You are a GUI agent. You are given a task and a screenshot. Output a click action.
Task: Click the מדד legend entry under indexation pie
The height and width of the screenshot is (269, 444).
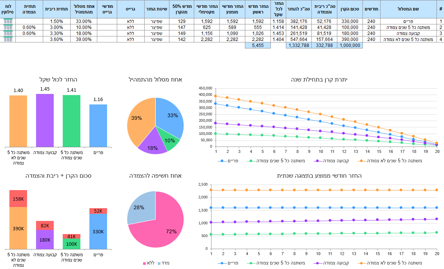(163, 263)
